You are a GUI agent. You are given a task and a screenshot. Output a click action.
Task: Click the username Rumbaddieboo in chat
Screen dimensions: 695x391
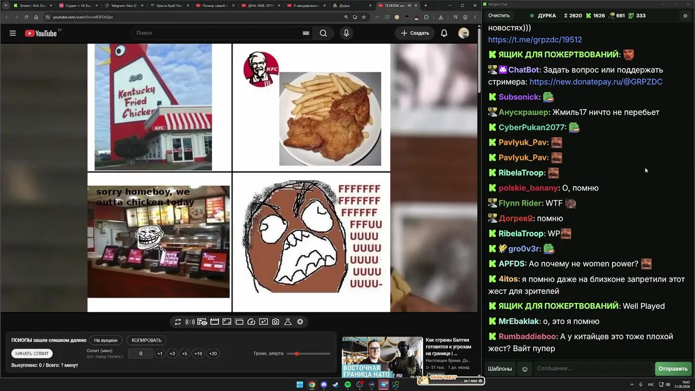(x=527, y=337)
